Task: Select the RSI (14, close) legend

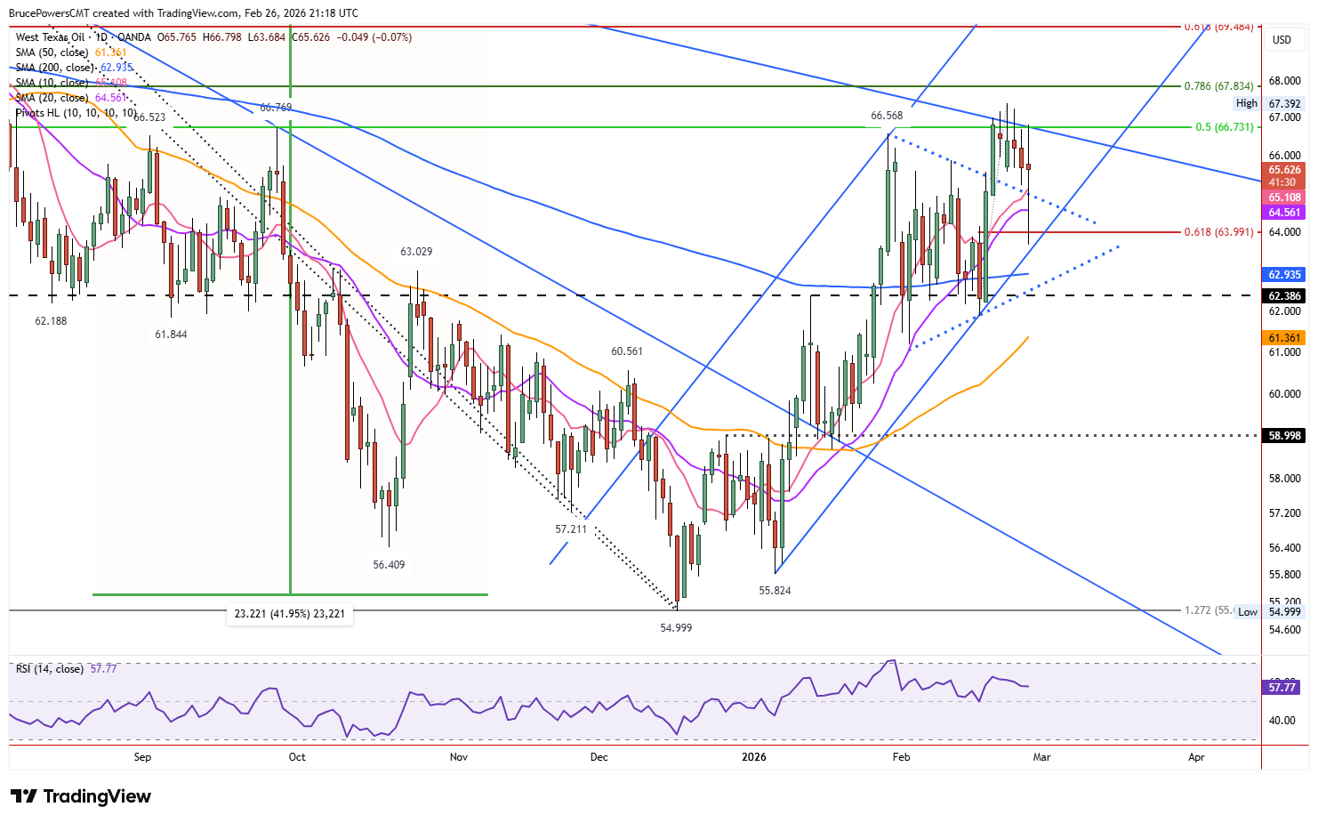Action: (50, 669)
